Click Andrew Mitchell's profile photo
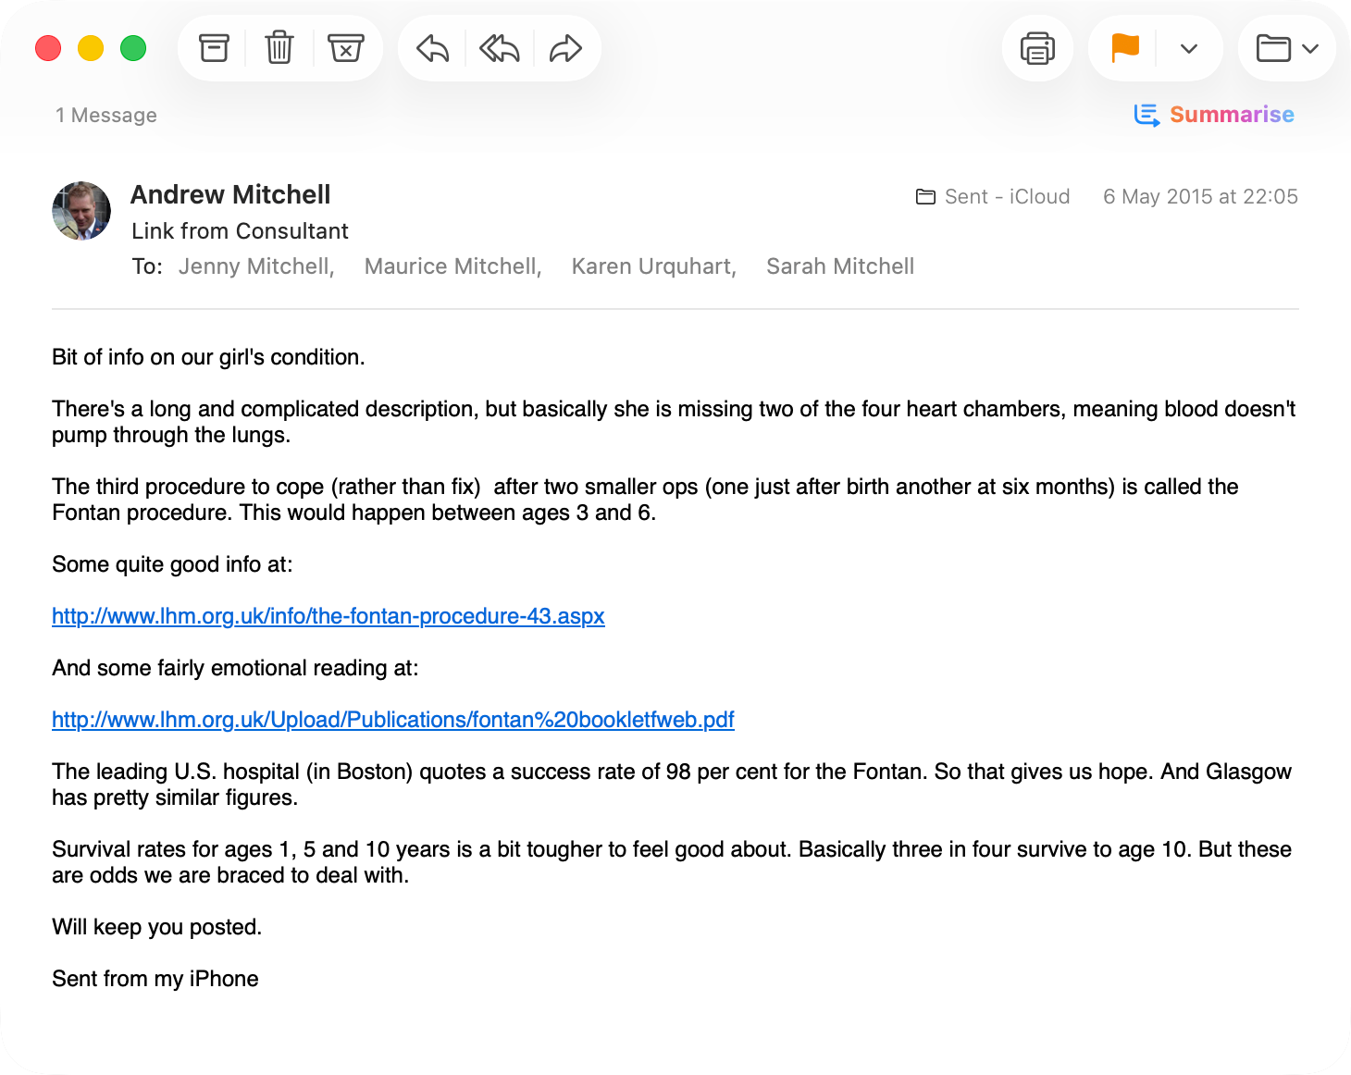 click(x=81, y=211)
